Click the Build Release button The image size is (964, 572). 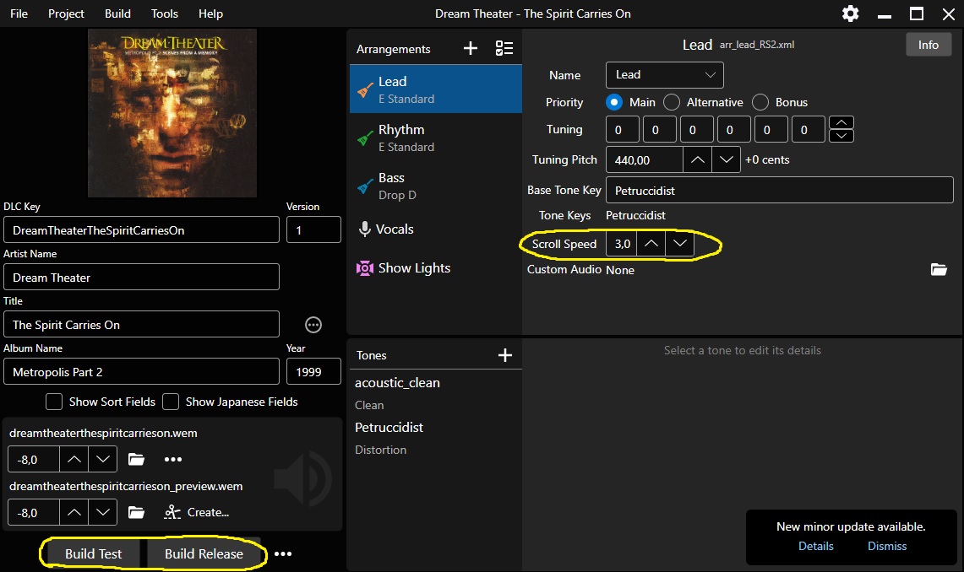(204, 553)
